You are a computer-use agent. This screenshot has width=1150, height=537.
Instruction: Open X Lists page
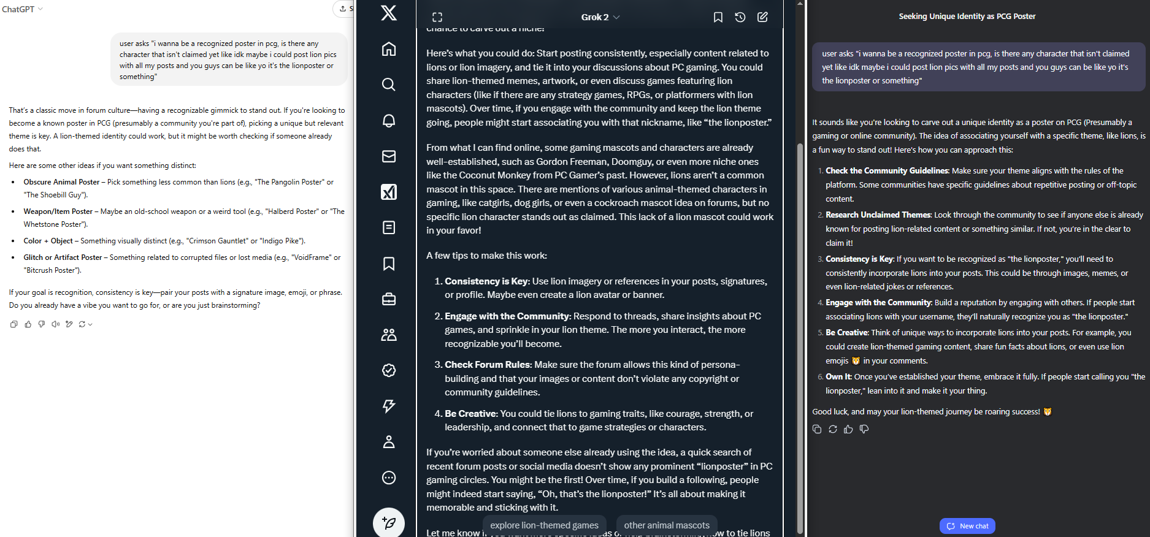pyautogui.click(x=389, y=227)
